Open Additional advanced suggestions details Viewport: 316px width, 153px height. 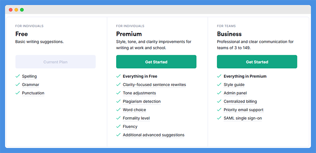click(x=154, y=135)
